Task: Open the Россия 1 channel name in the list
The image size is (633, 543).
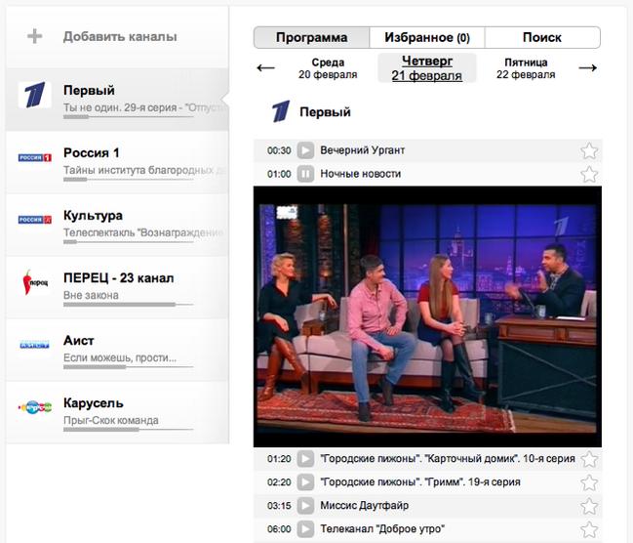Action: (x=92, y=152)
